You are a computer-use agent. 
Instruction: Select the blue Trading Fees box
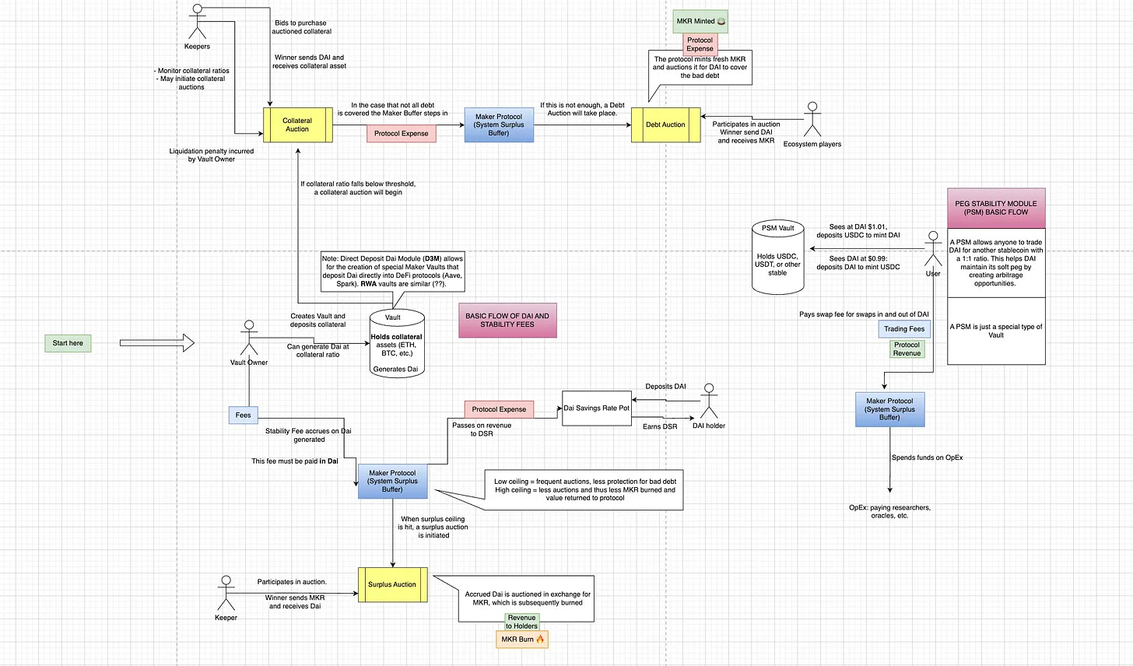(x=904, y=329)
